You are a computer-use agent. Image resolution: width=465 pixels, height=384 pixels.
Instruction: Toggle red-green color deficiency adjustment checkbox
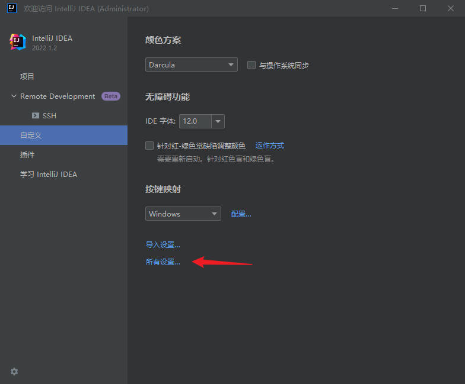pos(149,146)
